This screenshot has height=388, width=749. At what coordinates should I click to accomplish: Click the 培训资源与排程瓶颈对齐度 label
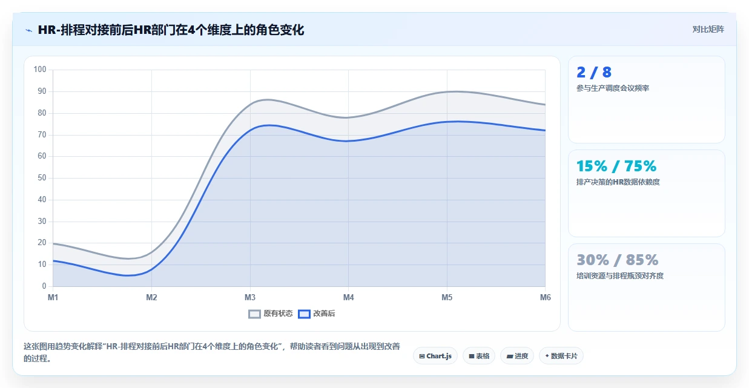pyautogui.click(x=620, y=276)
